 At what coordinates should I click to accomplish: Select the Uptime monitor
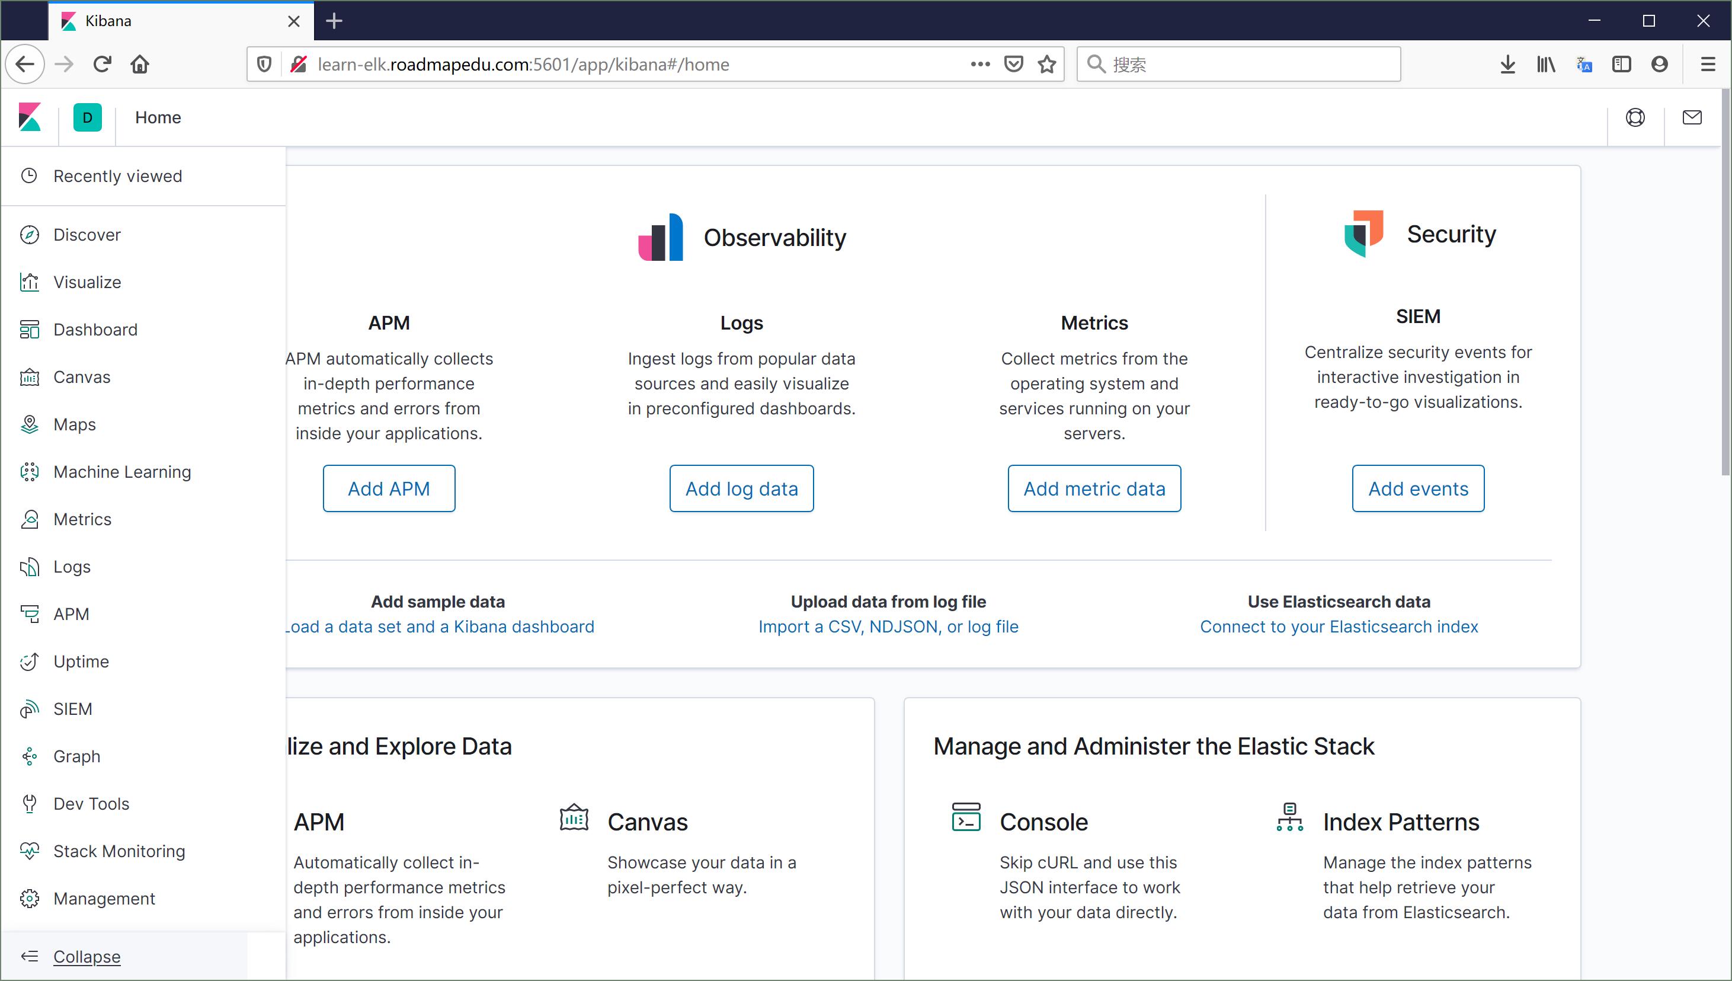81,661
